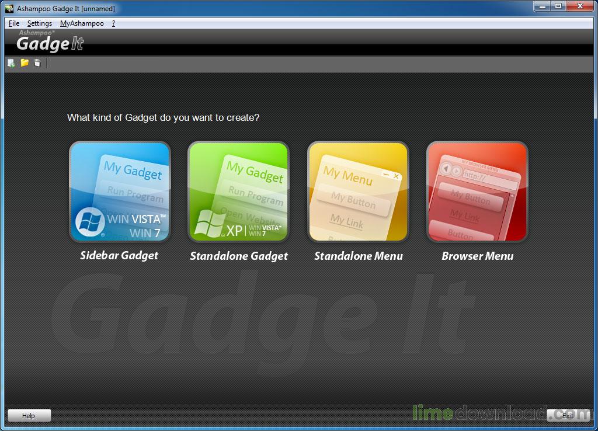
Task: Select the Sidebar Gadget creation option
Action: coord(119,192)
